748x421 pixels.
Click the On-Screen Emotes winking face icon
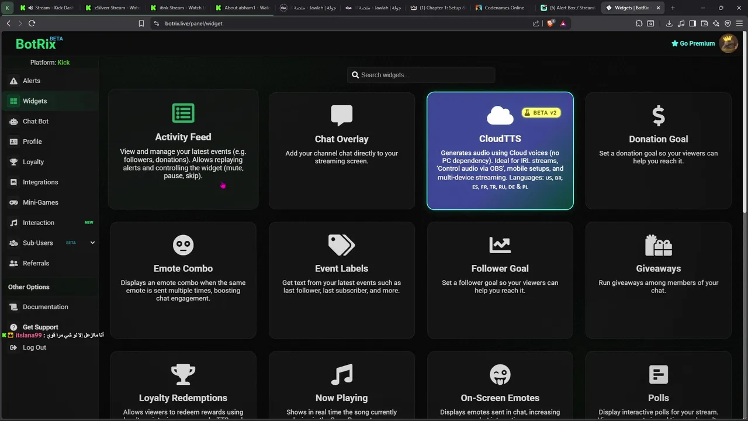tap(500, 375)
